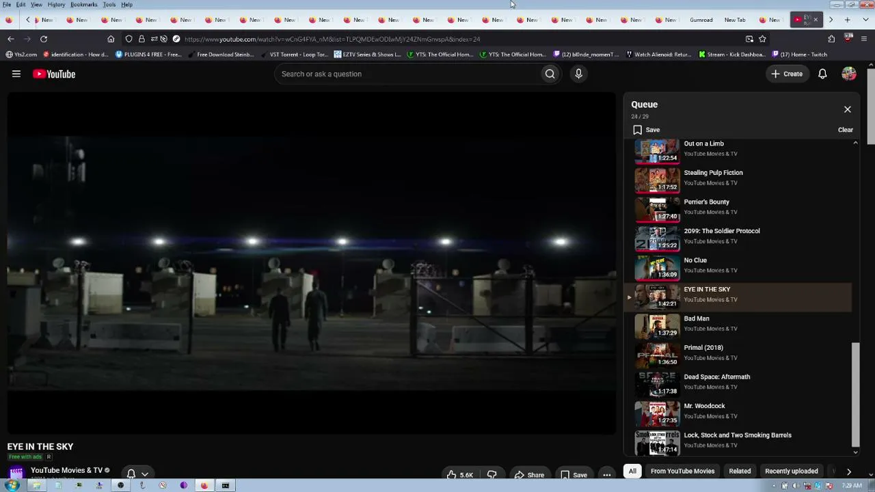Open the Stream - Kick Dashboard bookmark
The image size is (875, 492).
(x=732, y=55)
